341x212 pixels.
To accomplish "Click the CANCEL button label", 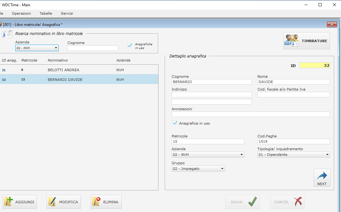I will tap(282, 202).
